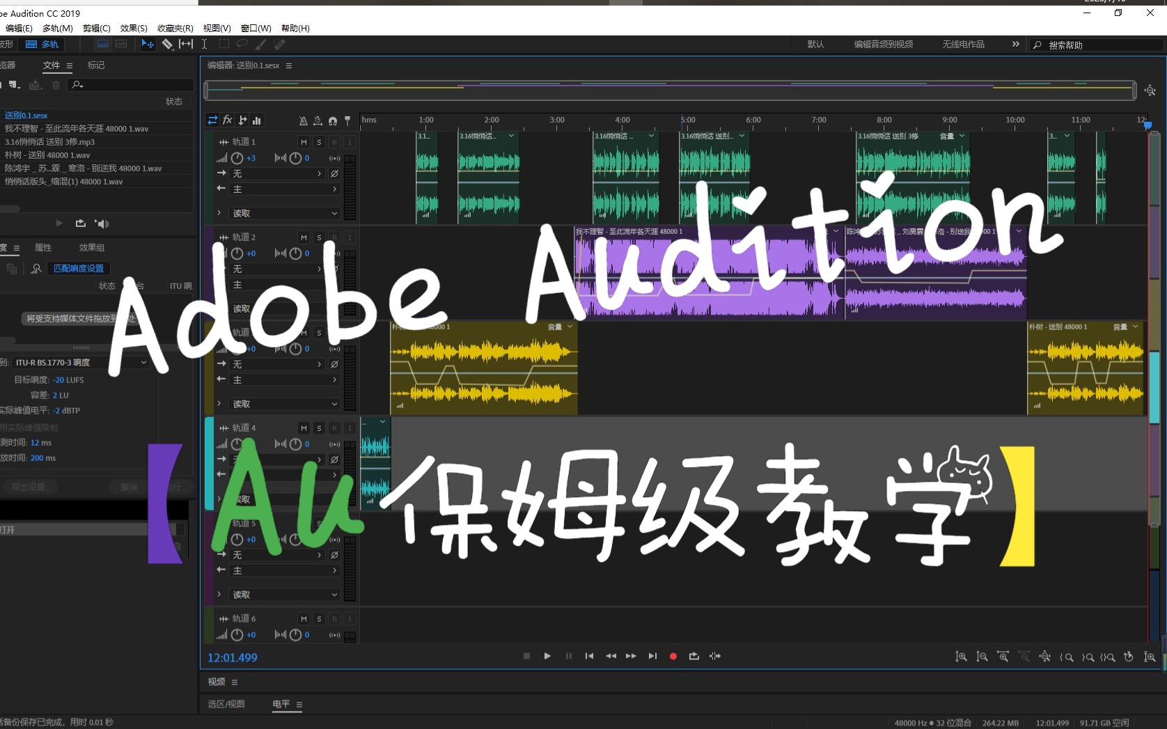Click the Stop transport button
Screen dimensions: 1167x729
(526, 656)
